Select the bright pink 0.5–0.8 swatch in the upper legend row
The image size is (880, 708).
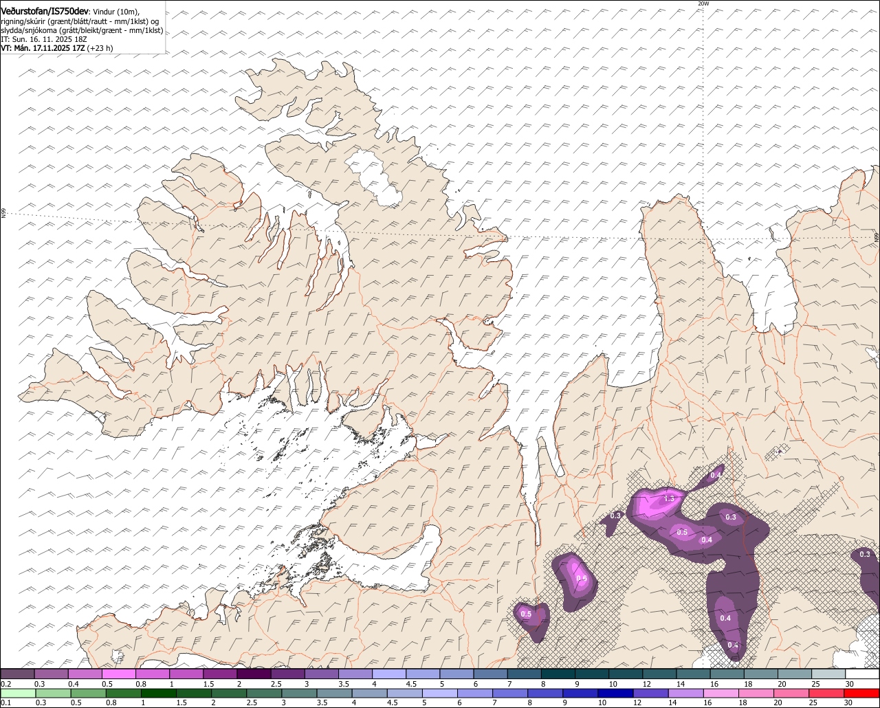pyautogui.click(x=119, y=674)
